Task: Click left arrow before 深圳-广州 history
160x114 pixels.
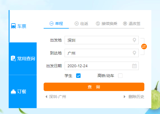Action: coord(46,97)
